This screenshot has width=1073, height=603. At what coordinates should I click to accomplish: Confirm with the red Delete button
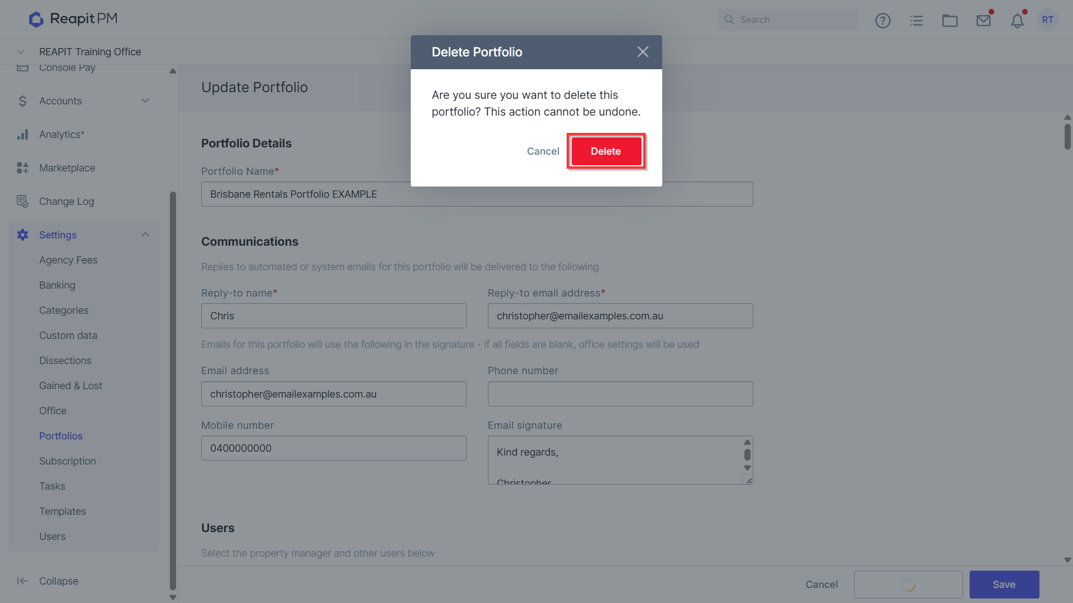(x=606, y=151)
